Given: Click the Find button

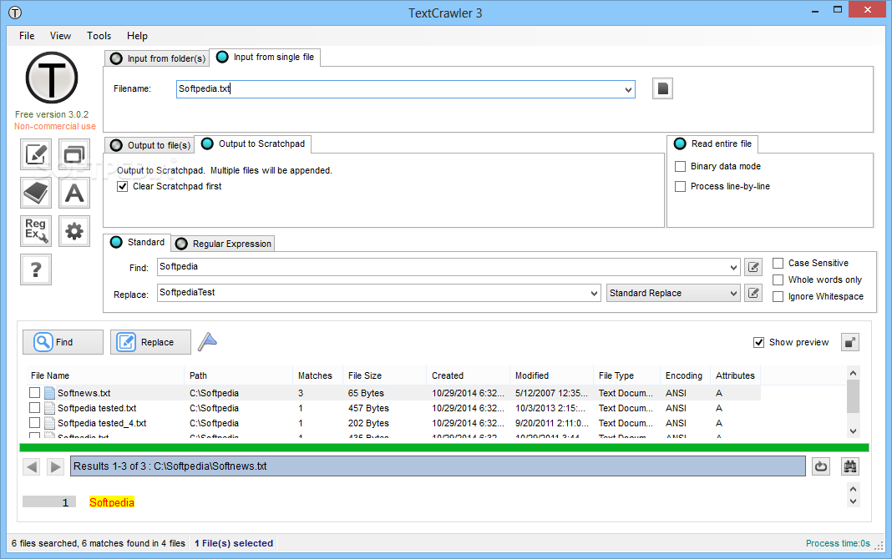Looking at the screenshot, I should coord(63,342).
